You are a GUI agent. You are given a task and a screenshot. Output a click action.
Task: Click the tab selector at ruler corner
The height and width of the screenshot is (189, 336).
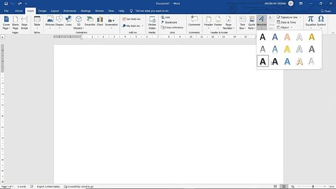(2, 37)
